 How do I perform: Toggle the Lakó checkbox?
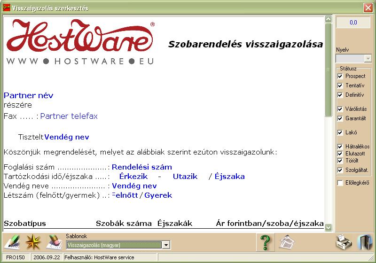tap(340, 132)
